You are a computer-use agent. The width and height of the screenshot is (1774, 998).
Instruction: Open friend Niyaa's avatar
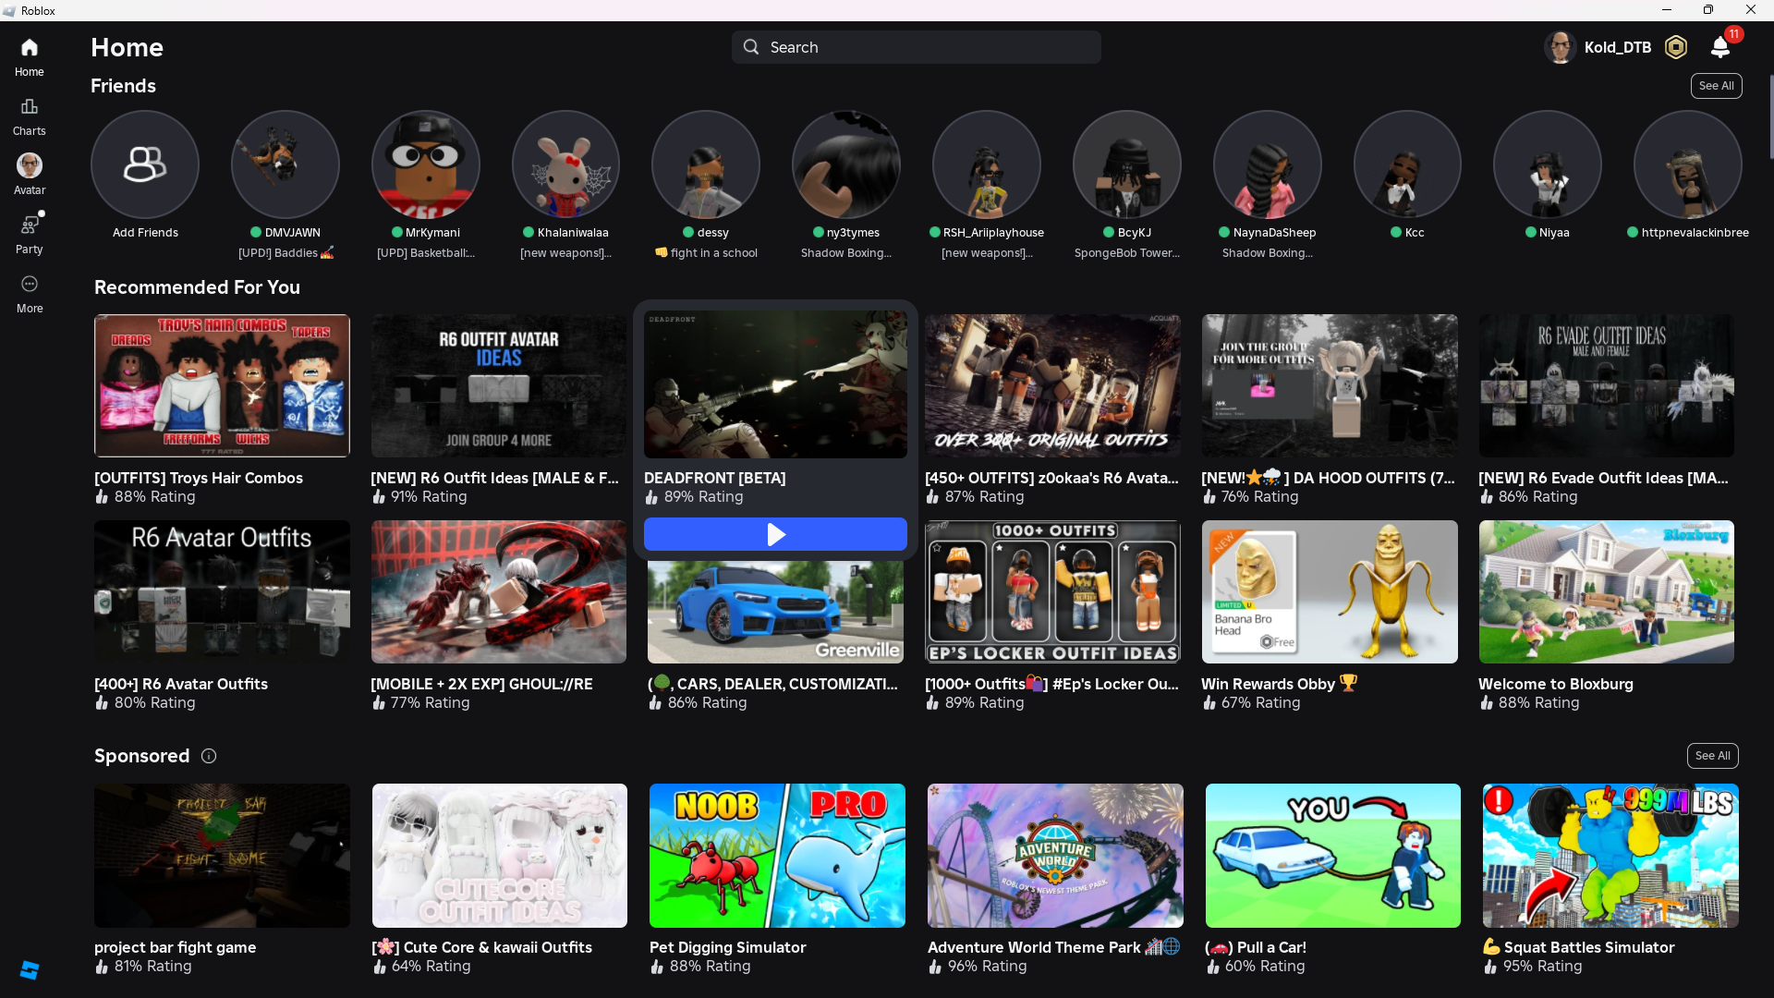click(1548, 164)
